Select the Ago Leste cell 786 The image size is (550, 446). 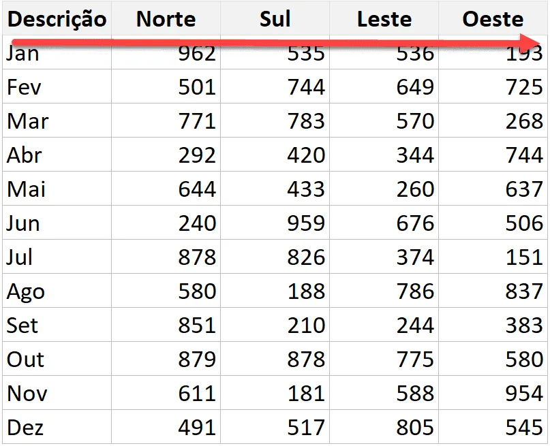pyautogui.click(x=384, y=291)
